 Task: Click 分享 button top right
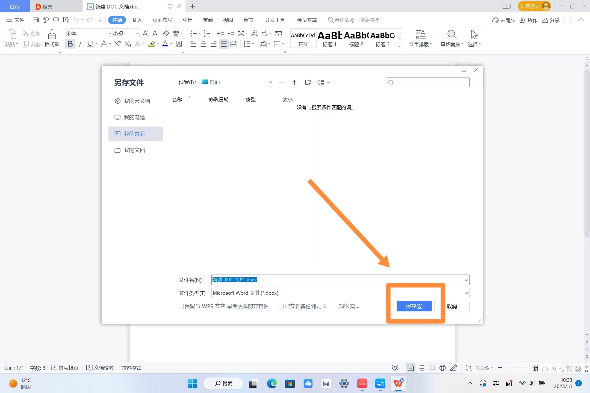pos(551,20)
